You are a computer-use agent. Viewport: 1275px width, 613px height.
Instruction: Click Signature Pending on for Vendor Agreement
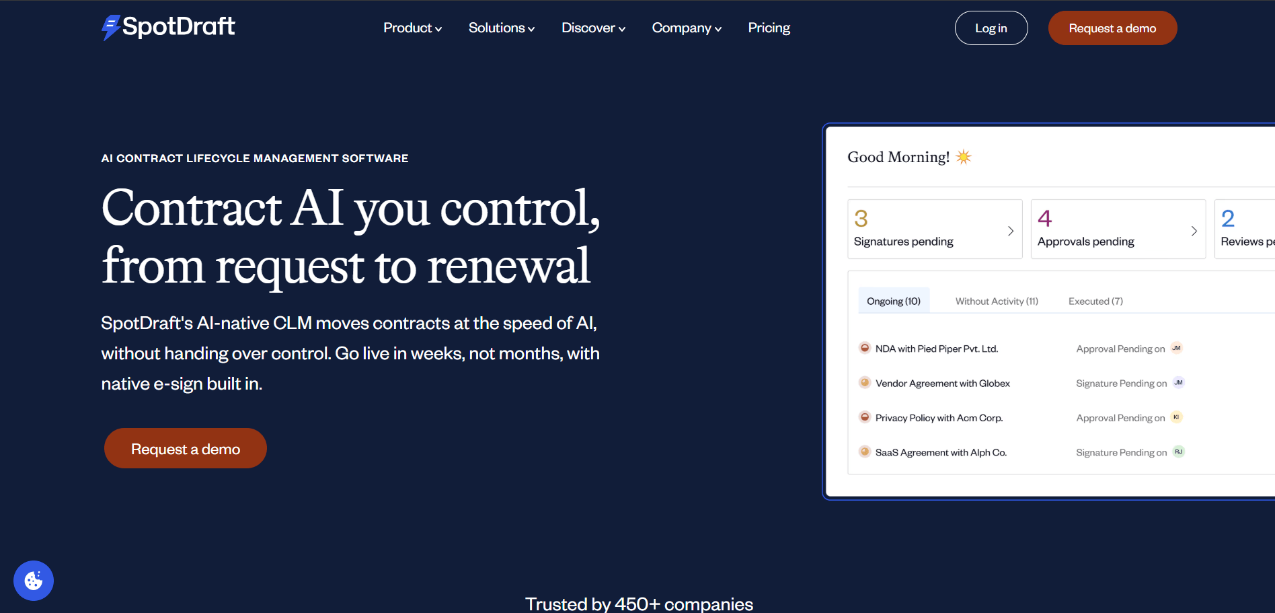1121,383
